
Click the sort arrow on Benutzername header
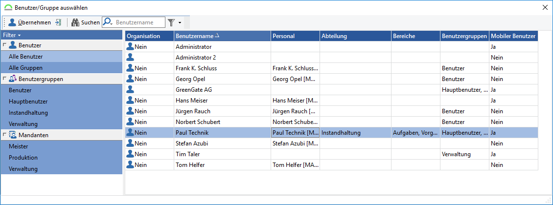click(x=217, y=35)
